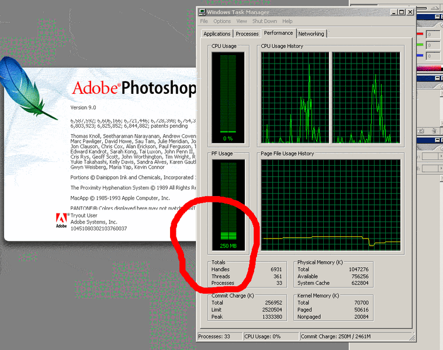The width and height of the screenshot is (443, 350).
Task: Click the Adobe Photoshop title on the splash
Action: [x=134, y=88]
